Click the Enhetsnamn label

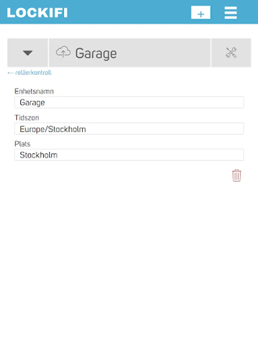click(34, 91)
